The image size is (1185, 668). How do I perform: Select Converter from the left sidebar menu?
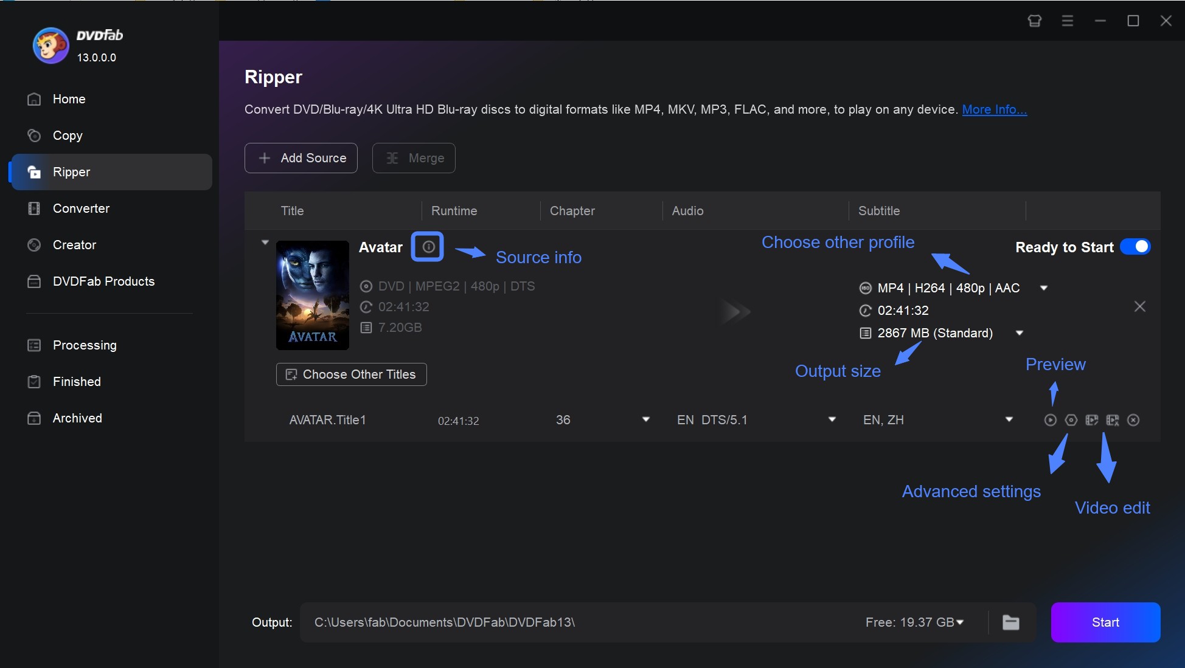pyautogui.click(x=80, y=207)
